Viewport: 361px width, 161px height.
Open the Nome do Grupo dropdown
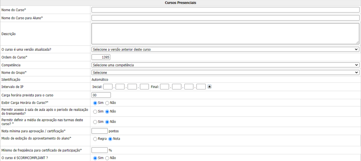click(x=225, y=73)
